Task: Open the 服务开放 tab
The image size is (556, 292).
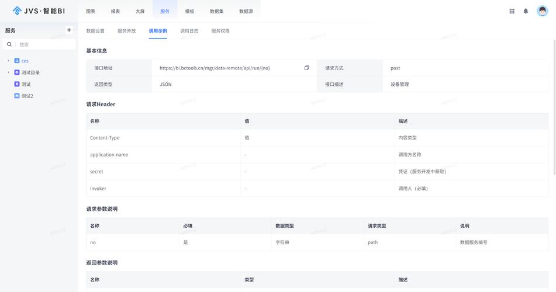Action: pos(126,31)
